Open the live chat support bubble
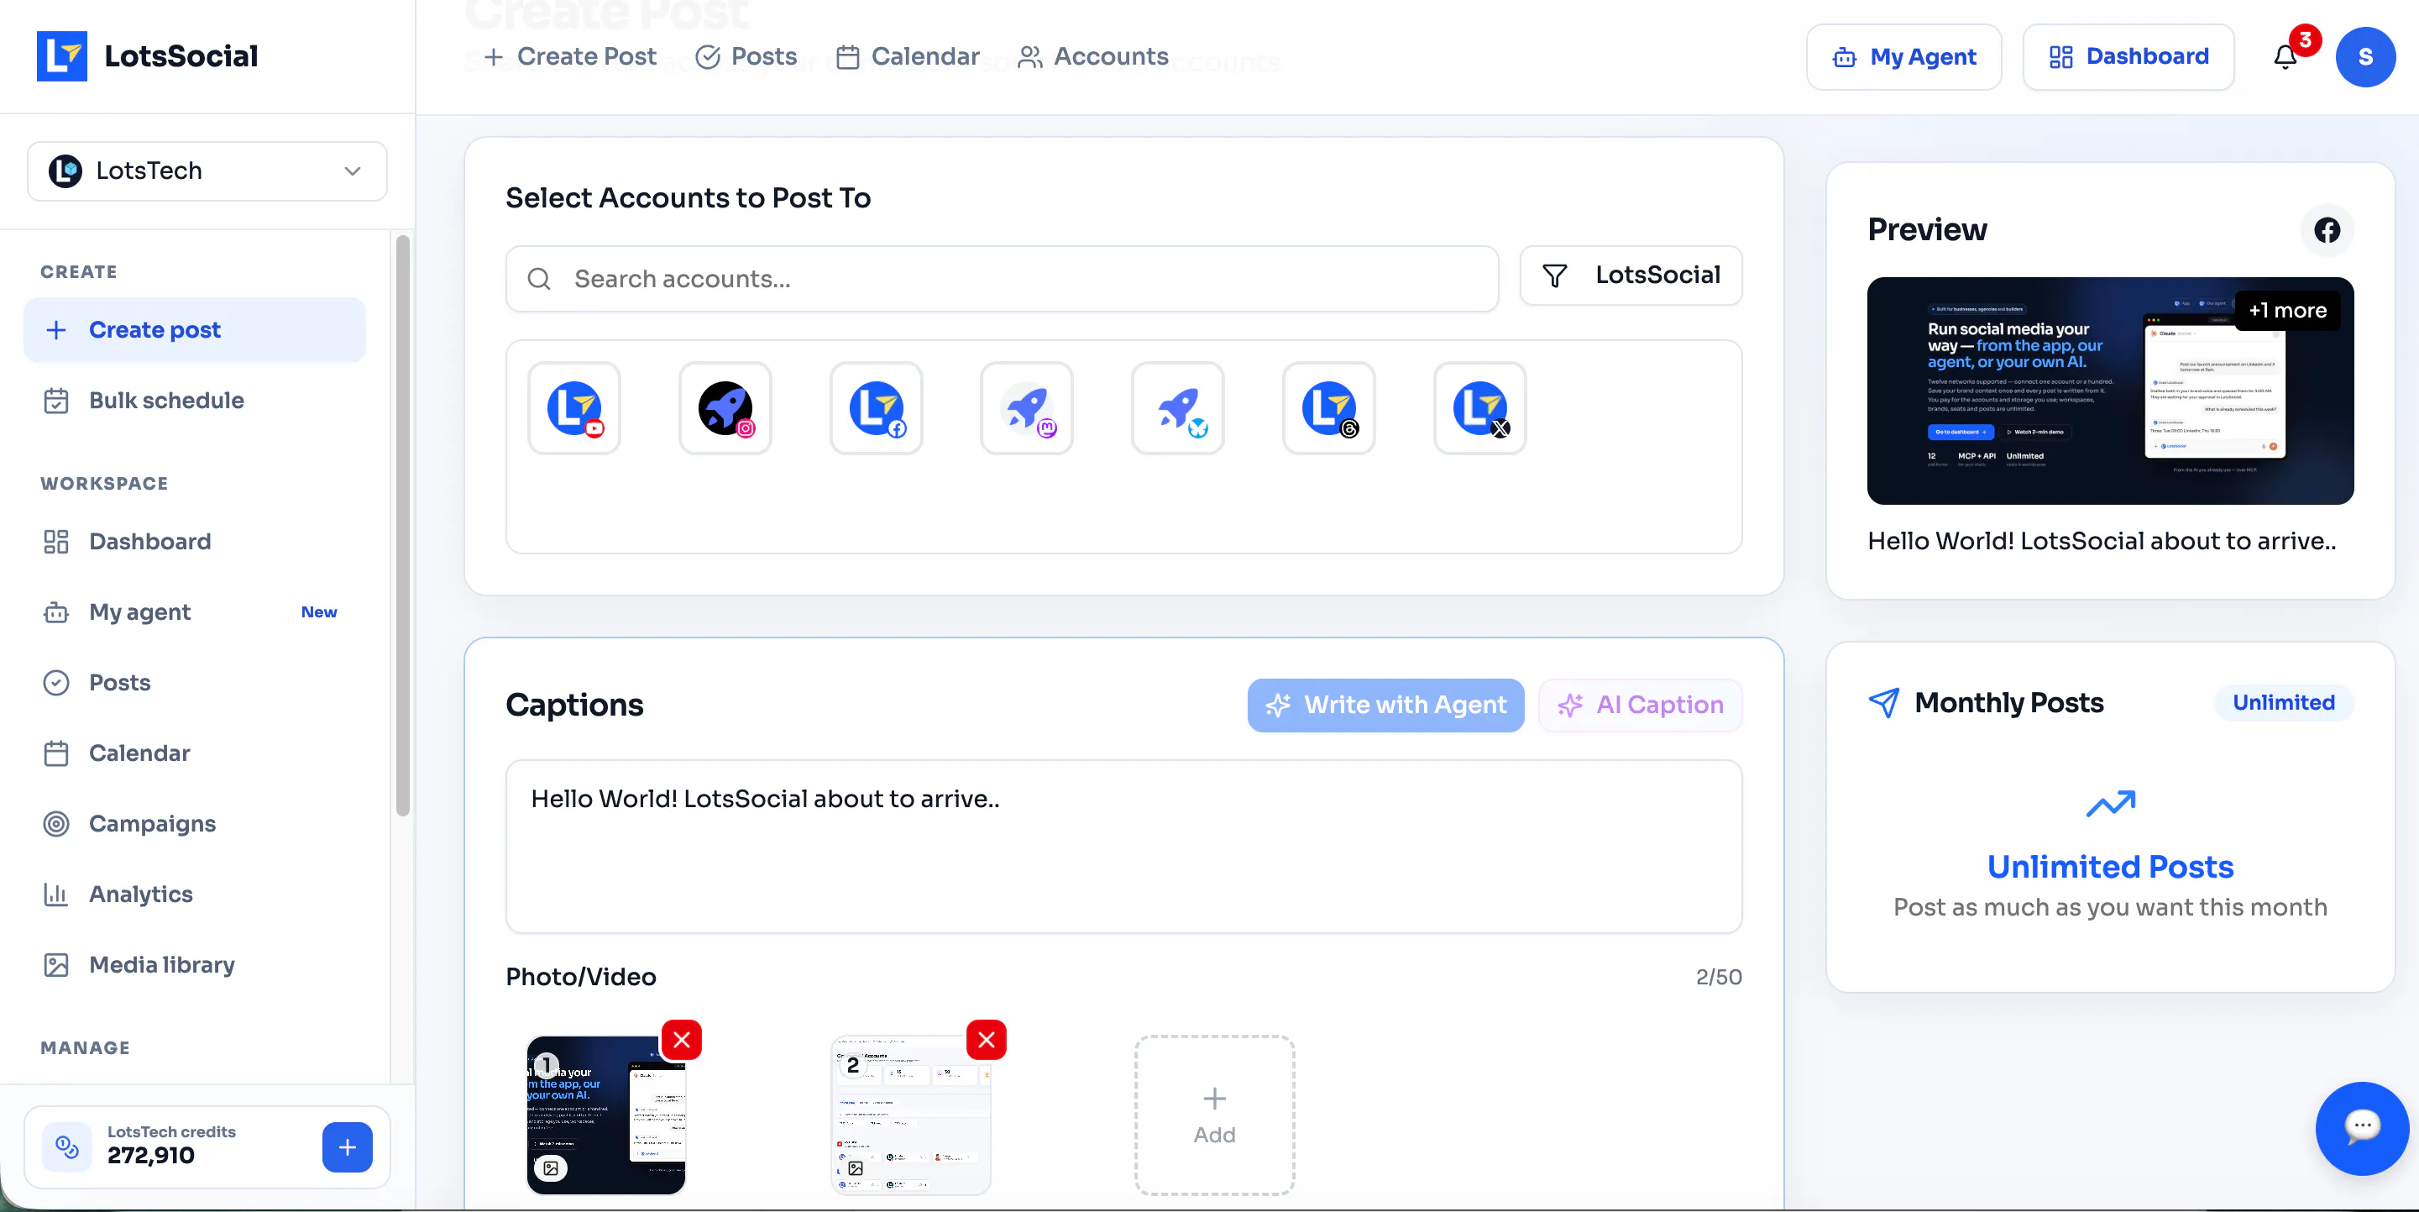Screen dimensions: 2419x1212 click(2362, 1127)
